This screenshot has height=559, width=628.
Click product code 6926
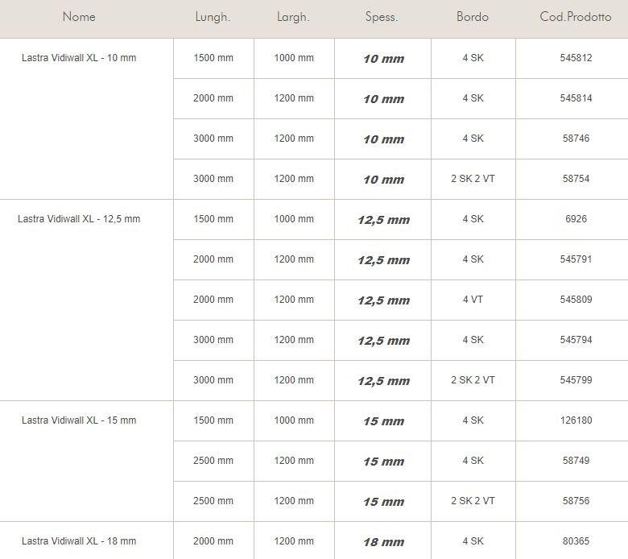[576, 219]
